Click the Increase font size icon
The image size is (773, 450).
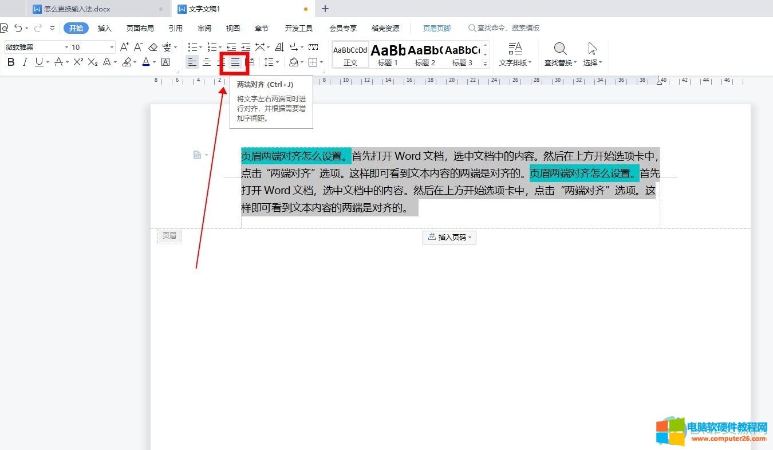coord(124,47)
